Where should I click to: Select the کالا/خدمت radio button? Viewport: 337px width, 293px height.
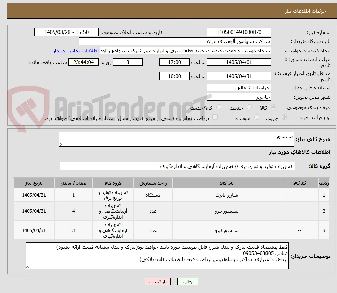point(219,107)
